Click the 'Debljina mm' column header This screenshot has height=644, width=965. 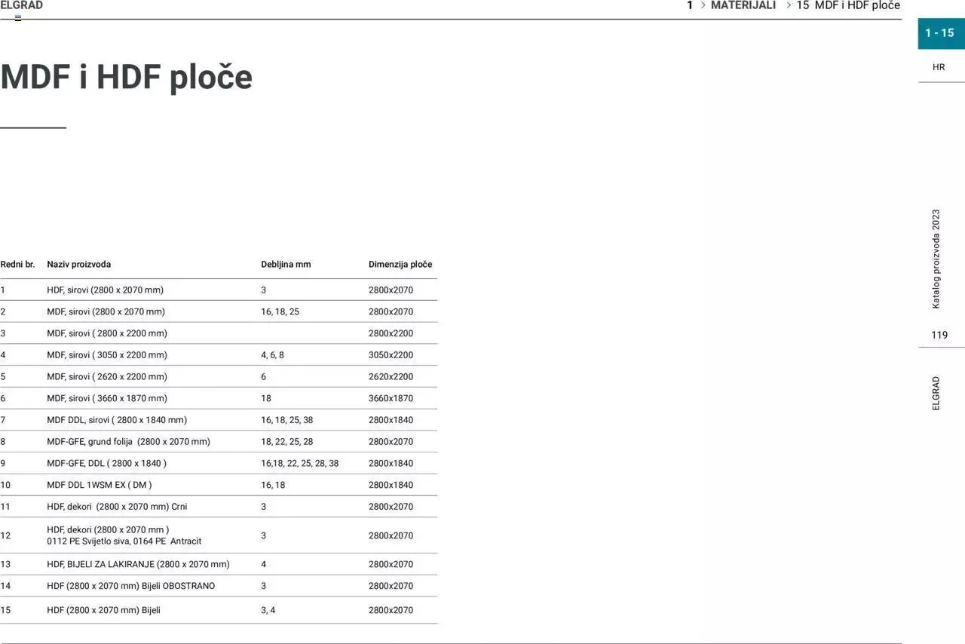coord(286,265)
